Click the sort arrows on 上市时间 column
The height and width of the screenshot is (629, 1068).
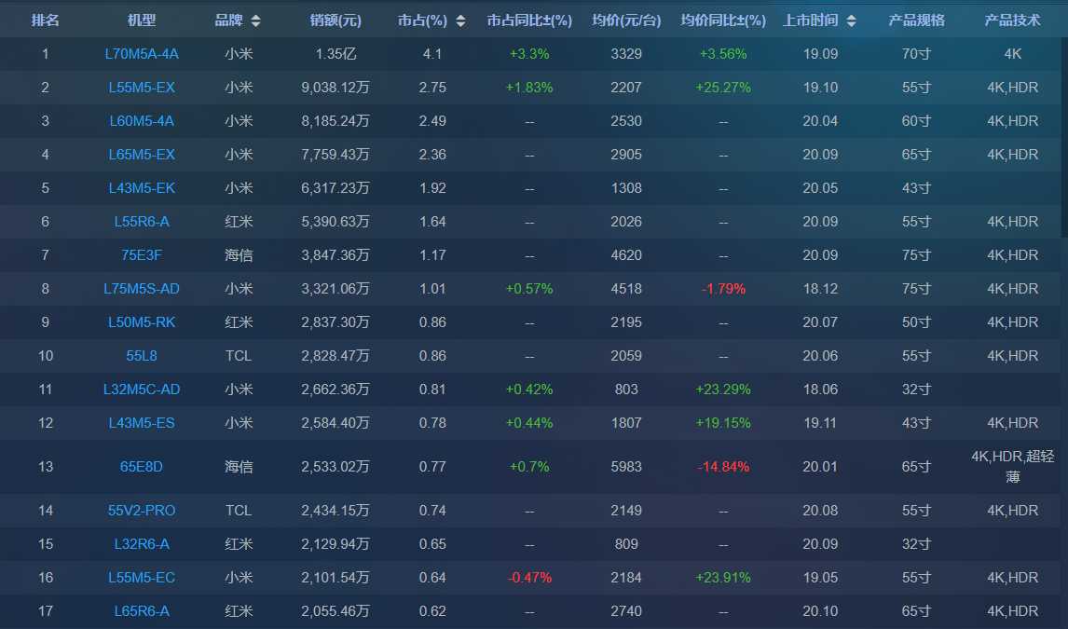[x=850, y=21]
